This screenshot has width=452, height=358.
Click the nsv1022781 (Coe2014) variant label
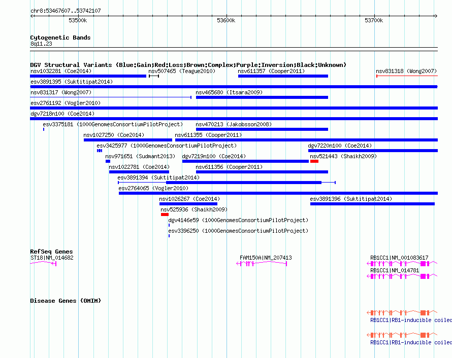pos(139,167)
